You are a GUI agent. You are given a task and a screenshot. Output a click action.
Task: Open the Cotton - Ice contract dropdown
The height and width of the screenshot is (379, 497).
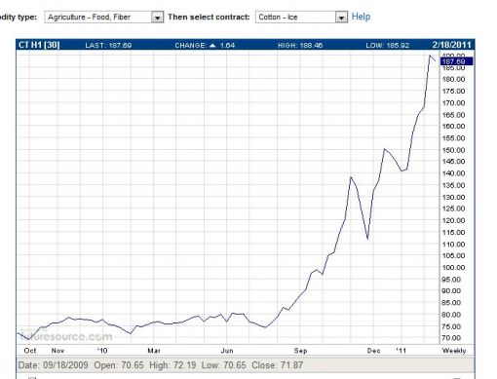click(x=301, y=17)
